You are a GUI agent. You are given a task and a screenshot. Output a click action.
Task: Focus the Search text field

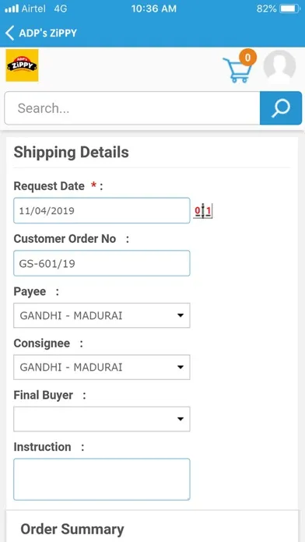click(x=132, y=108)
